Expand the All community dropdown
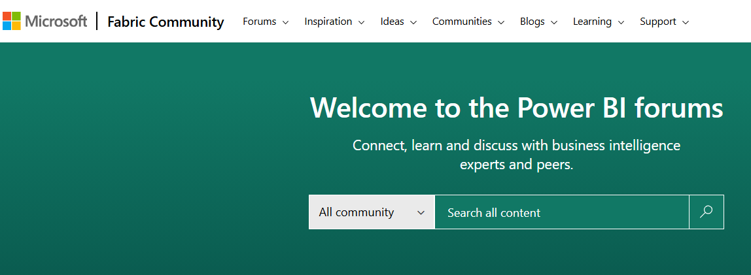 coord(372,212)
